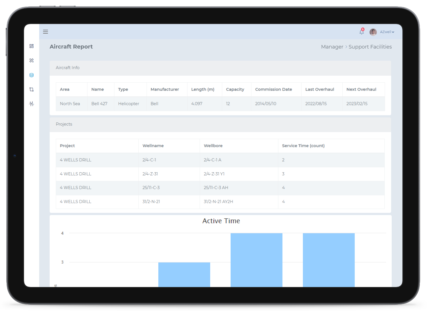Open the activity pulse icon in sidebar
The image size is (427, 311).
point(31,104)
